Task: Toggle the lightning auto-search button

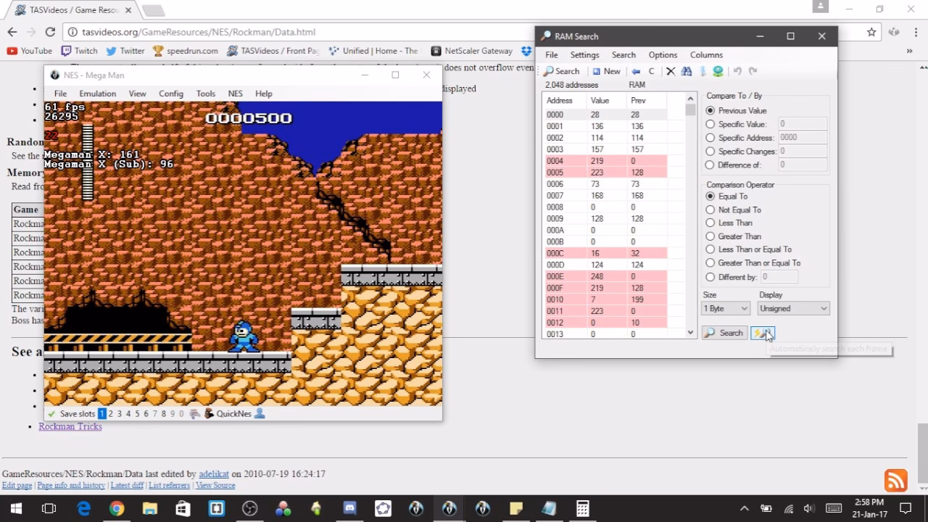Action: point(763,333)
